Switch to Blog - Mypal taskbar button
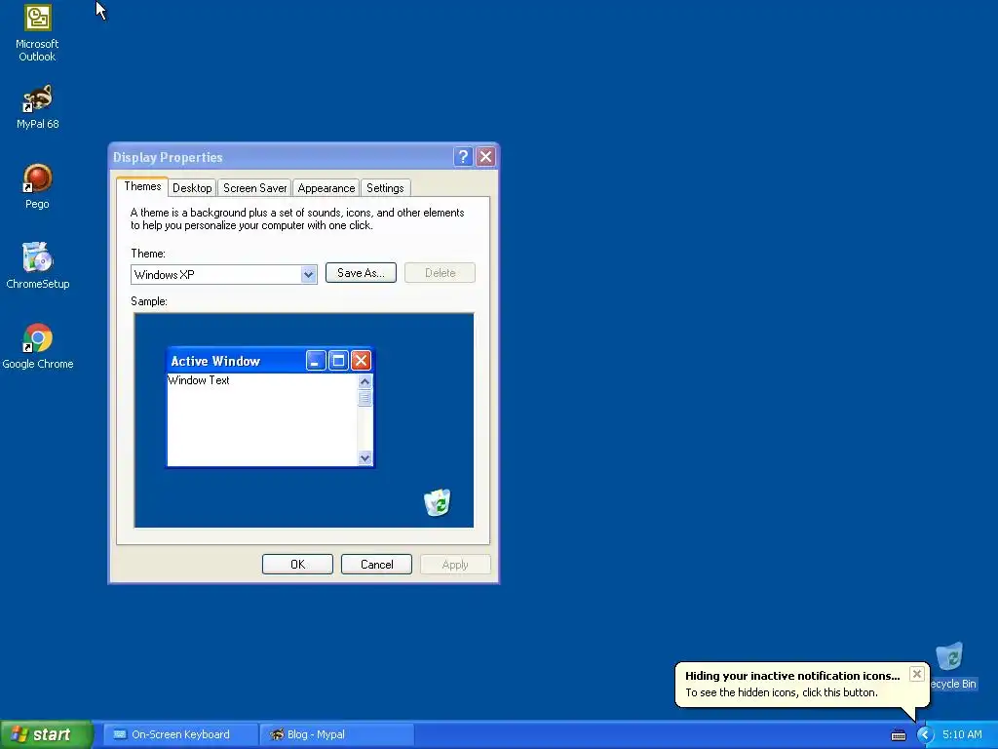The width and height of the screenshot is (998, 749). pos(336,735)
